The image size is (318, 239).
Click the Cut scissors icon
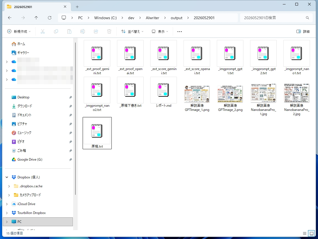point(43,31)
